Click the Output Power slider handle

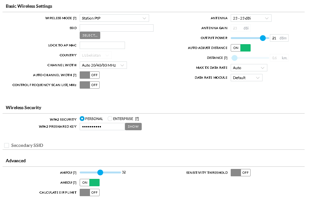[263, 38]
